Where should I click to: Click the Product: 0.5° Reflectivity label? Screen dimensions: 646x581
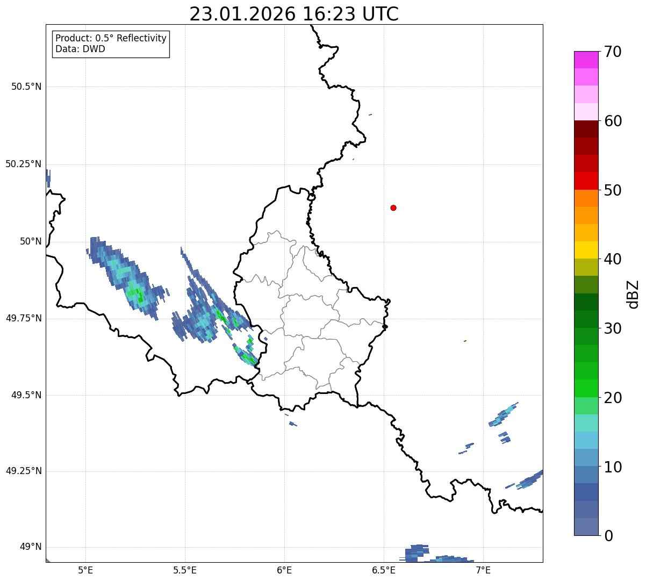click(111, 39)
